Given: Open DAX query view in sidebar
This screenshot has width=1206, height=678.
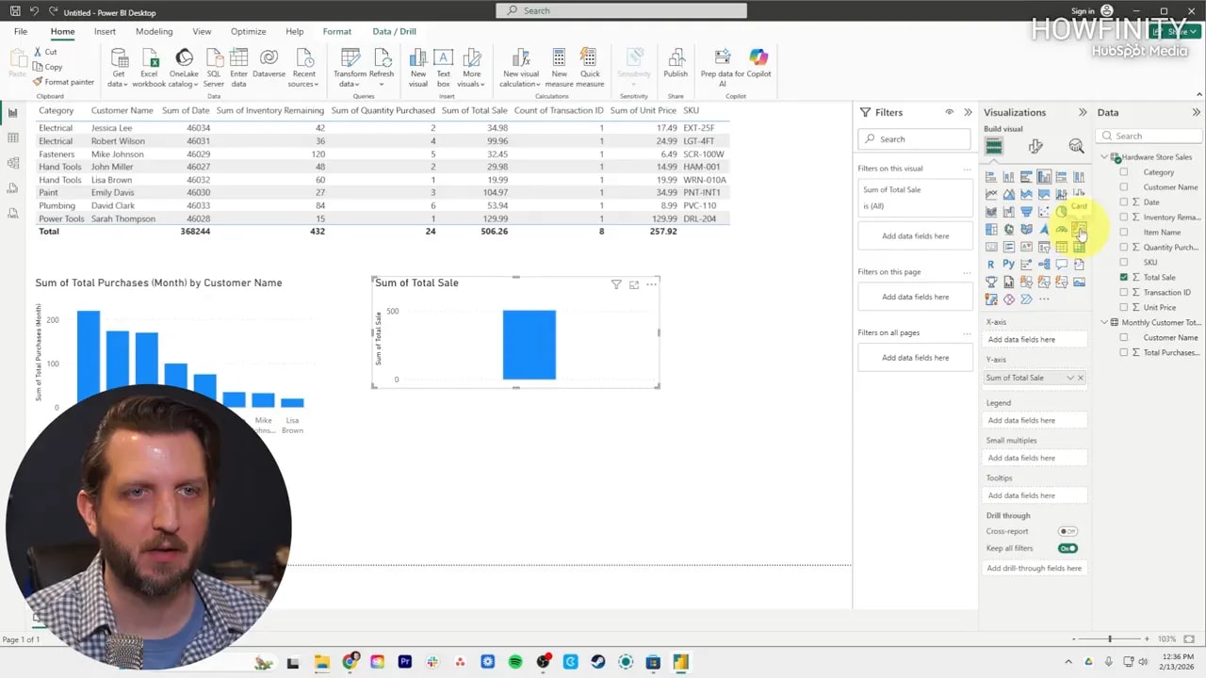Looking at the screenshot, I should coord(12,189).
